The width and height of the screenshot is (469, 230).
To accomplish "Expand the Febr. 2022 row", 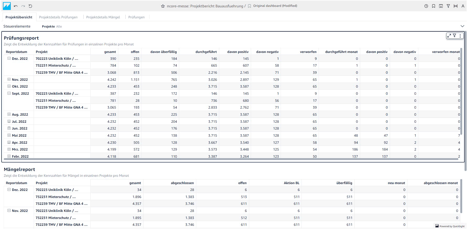I will pyautogui.click(x=9, y=156).
